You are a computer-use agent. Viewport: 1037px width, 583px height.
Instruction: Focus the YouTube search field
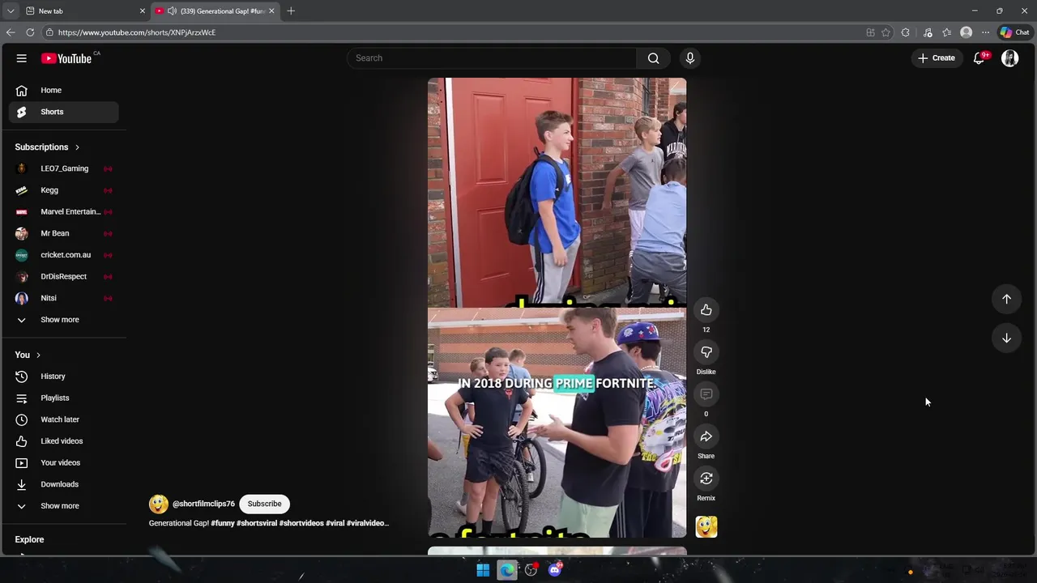coord(492,58)
